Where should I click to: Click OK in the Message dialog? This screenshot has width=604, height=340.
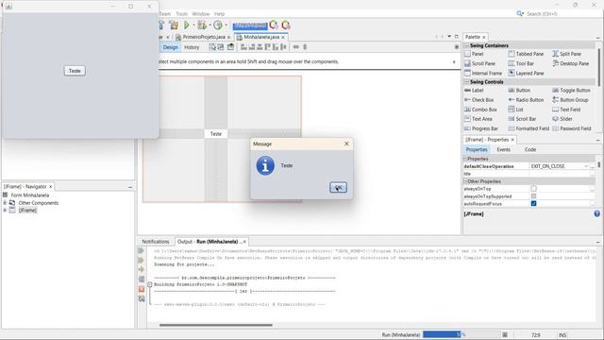[338, 187]
